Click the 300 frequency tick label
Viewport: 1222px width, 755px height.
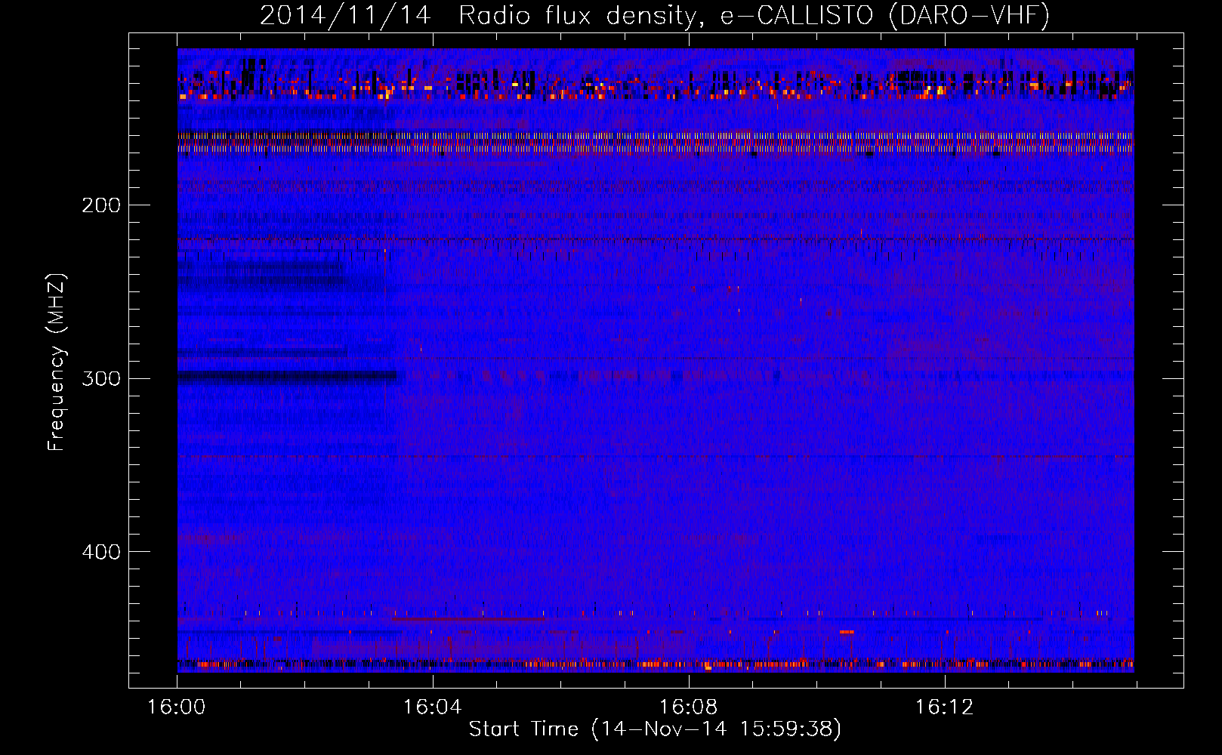pos(101,378)
